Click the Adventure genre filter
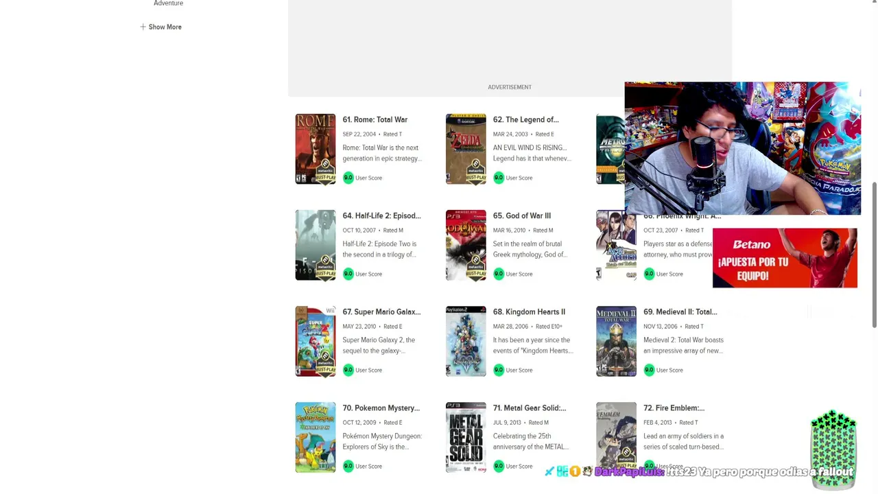This screenshot has height=494, width=878. point(168,3)
